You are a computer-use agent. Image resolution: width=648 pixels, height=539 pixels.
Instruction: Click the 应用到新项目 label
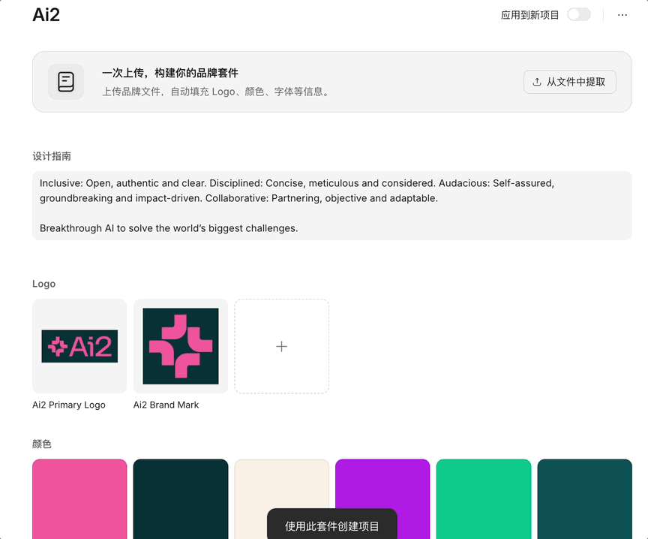(529, 15)
